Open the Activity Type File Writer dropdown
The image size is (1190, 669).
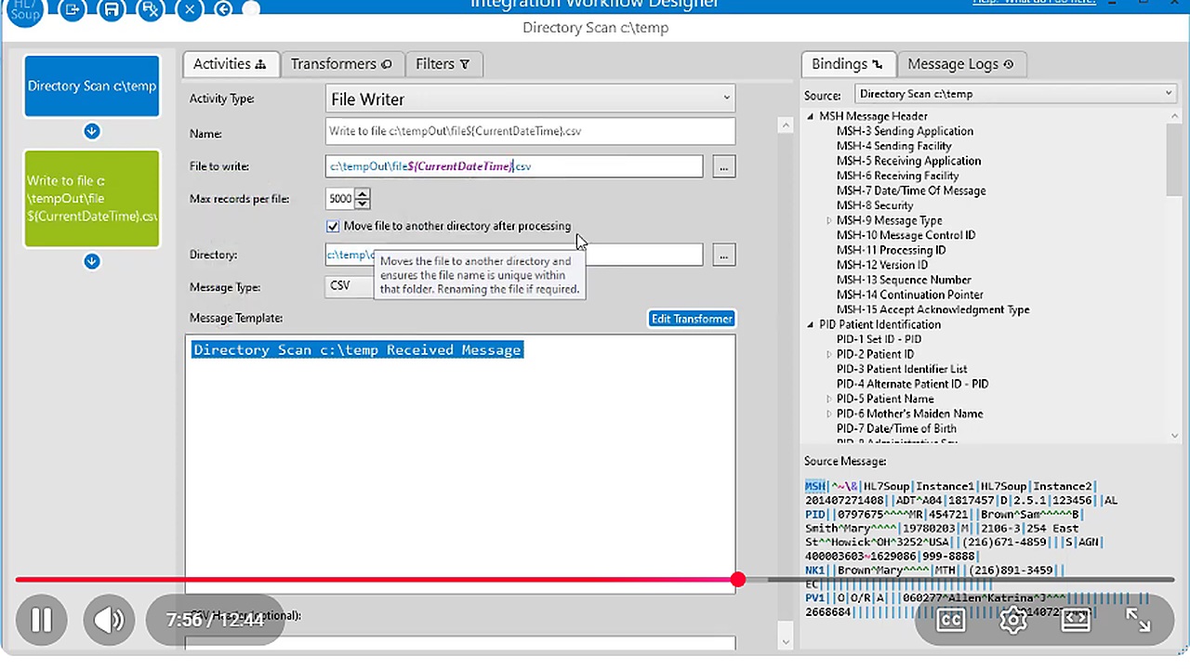(x=531, y=98)
